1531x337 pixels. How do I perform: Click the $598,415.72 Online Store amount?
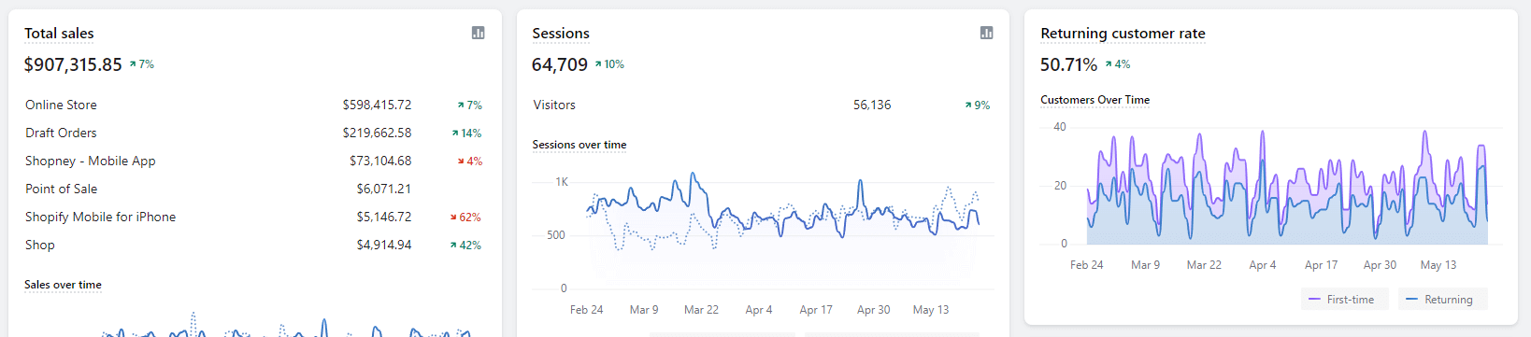[x=377, y=105]
